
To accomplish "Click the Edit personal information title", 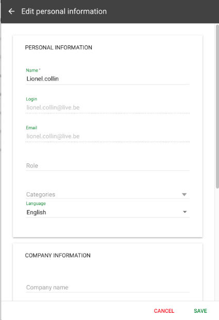I will pyautogui.click(x=64, y=11).
